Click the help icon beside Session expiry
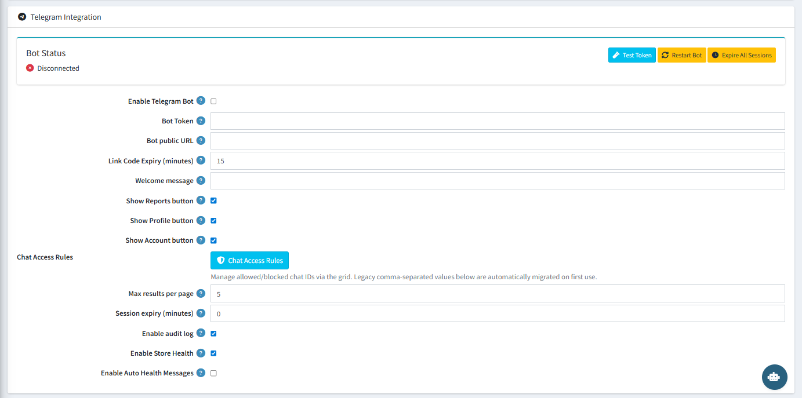 point(201,313)
